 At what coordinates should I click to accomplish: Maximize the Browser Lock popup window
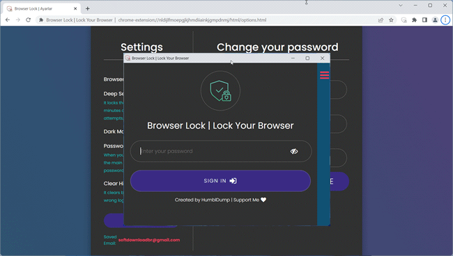307,58
